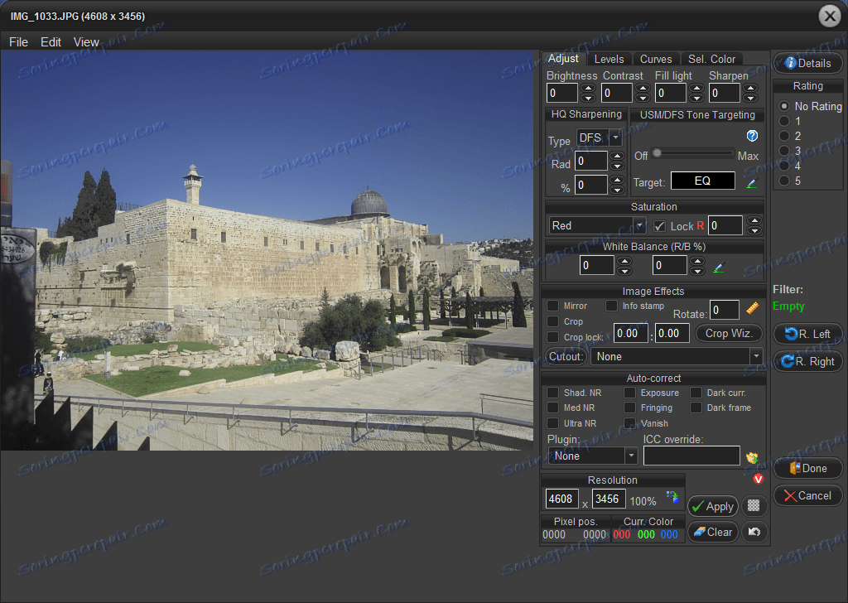
Task: Click the Rotate angle input field
Action: pos(724,310)
